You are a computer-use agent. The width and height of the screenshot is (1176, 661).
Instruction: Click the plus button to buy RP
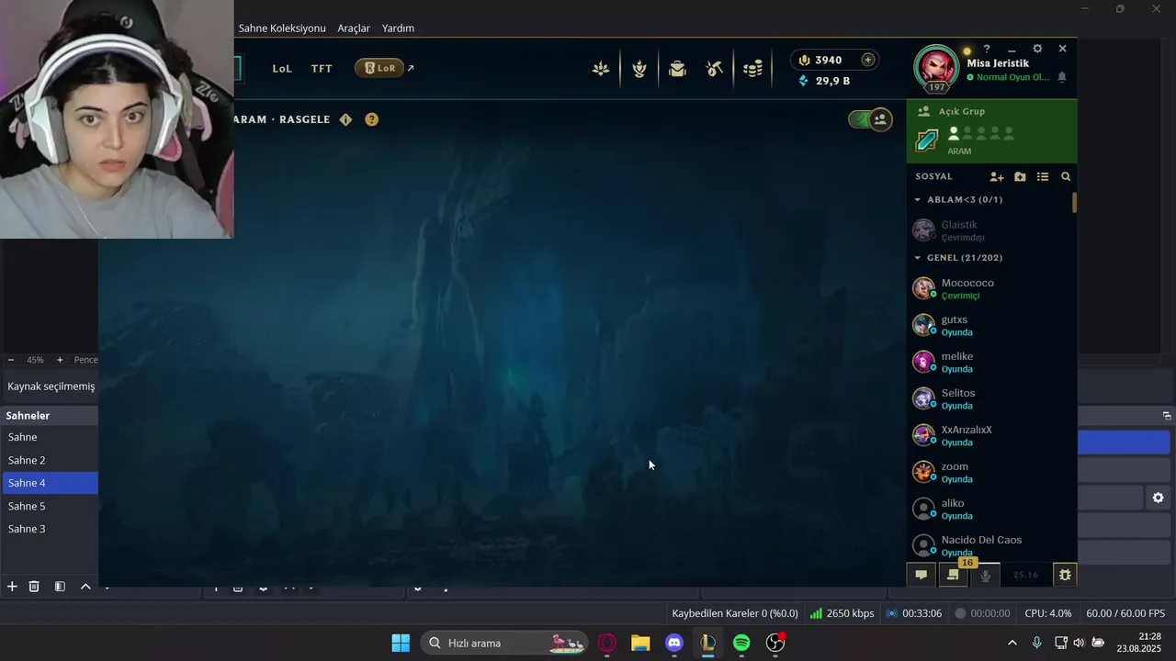click(x=867, y=60)
